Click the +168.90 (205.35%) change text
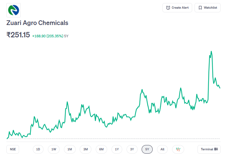Screen dimensions: 227x162 (x=48, y=36)
